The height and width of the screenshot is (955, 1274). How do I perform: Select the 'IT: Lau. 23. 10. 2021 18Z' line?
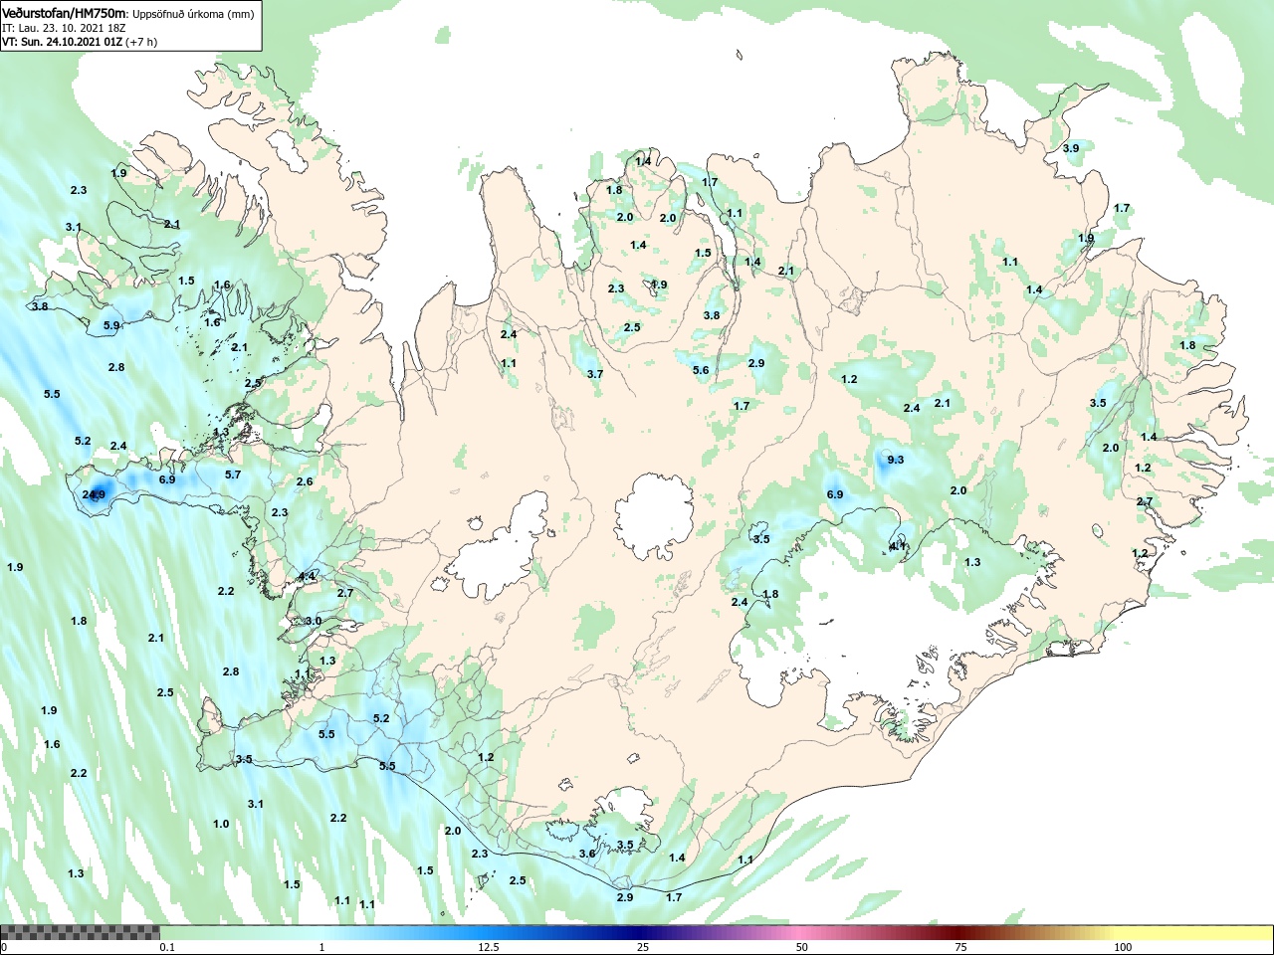(x=65, y=28)
